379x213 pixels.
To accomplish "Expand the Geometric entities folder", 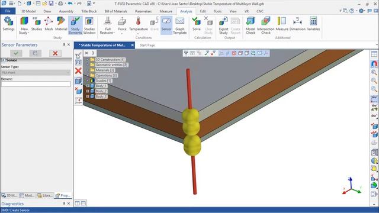I will coord(88,64).
